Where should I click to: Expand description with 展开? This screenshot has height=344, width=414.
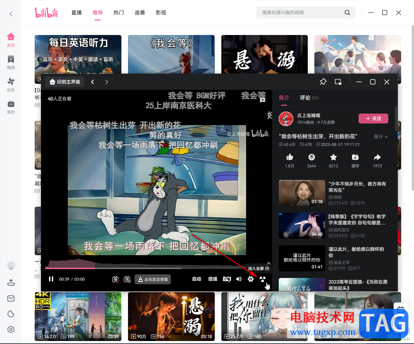(381, 137)
